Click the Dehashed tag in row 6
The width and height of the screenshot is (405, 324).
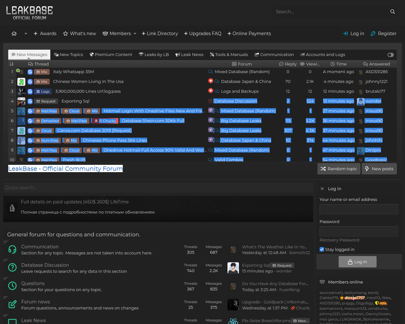pyautogui.click(x=47, y=121)
